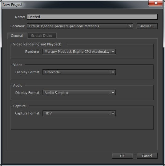Image resolution: width=165 pixels, height=166 pixels.
Task: Click the Browse... button
Action: point(147,26)
